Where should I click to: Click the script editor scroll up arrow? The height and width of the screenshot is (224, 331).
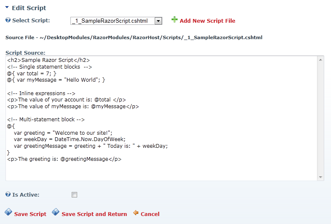pos(320,60)
